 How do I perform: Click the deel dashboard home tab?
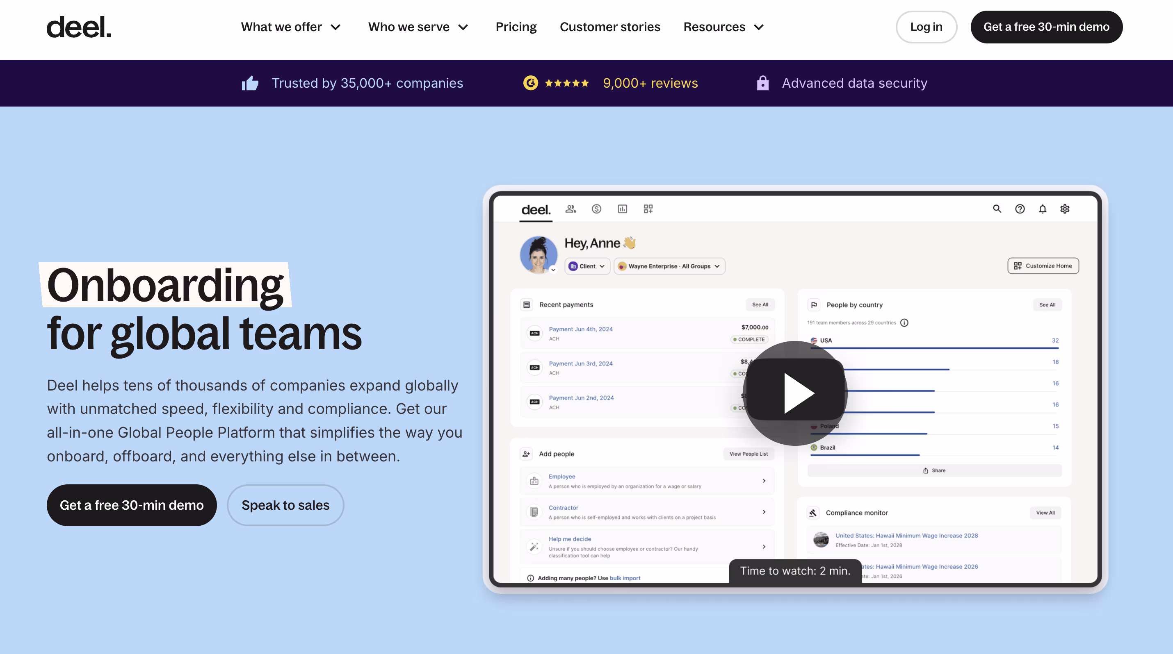(x=536, y=210)
